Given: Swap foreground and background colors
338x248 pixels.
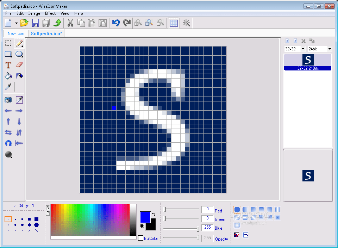Looking at the screenshot, I should (154, 214).
